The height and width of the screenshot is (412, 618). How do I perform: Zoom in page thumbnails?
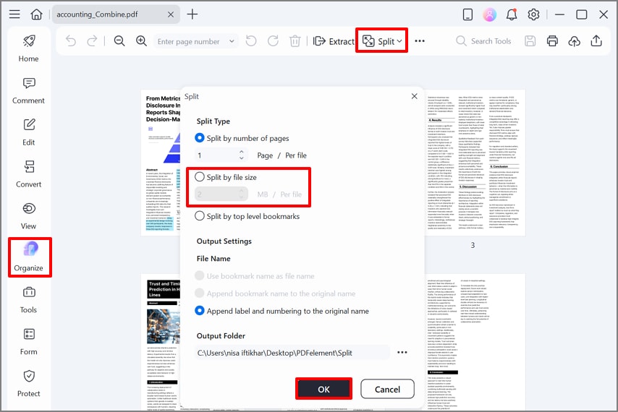[x=141, y=41]
